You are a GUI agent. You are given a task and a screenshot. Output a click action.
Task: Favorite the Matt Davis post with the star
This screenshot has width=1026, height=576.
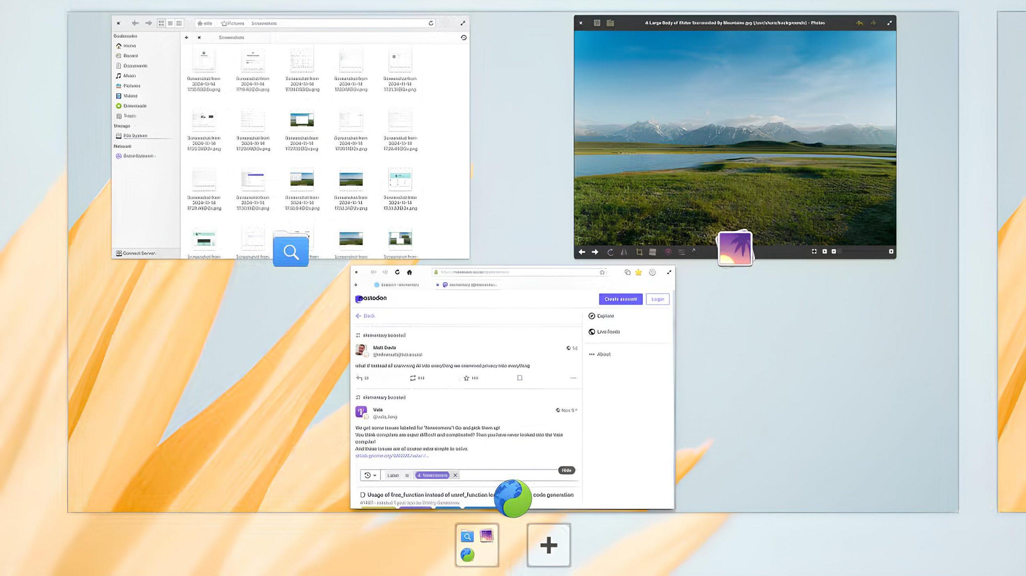coord(466,378)
